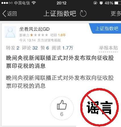Tap the bold post title text
This screenshot has width=121, height=127.
(60, 62)
